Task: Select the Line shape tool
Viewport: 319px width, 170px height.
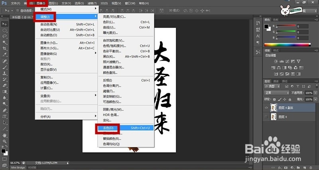Action: coord(4,128)
